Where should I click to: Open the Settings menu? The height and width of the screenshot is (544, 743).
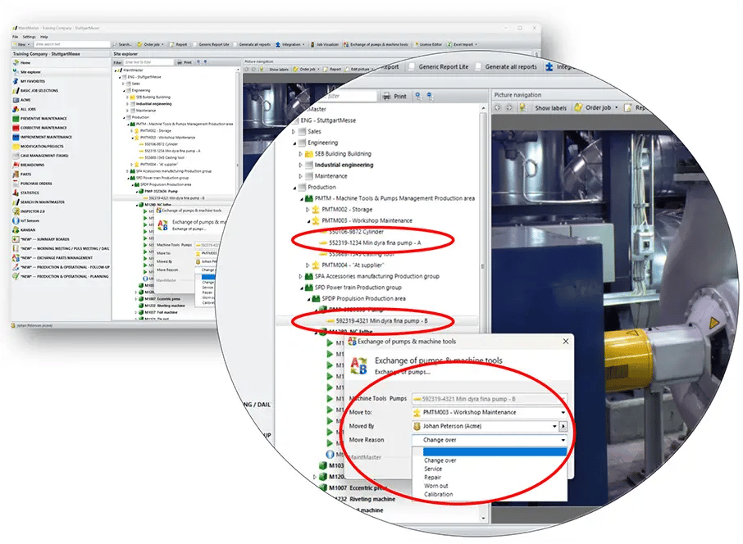click(29, 36)
